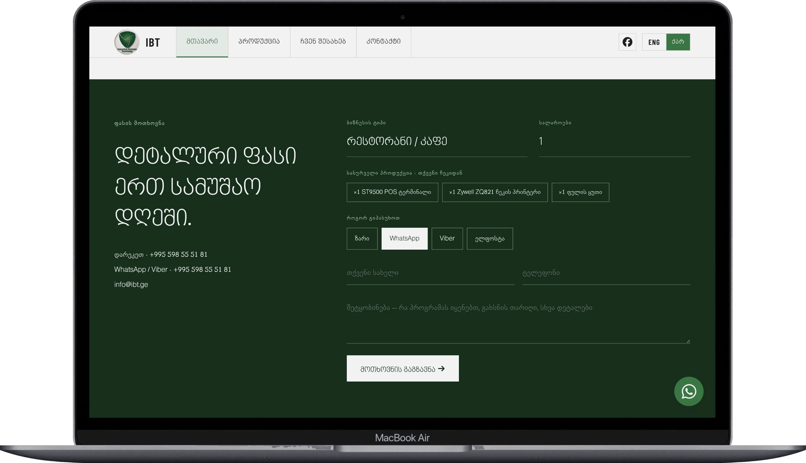The image size is (806, 463).
Task: Go to the მთავარი nav tab
Action: (x=202, y=42)
